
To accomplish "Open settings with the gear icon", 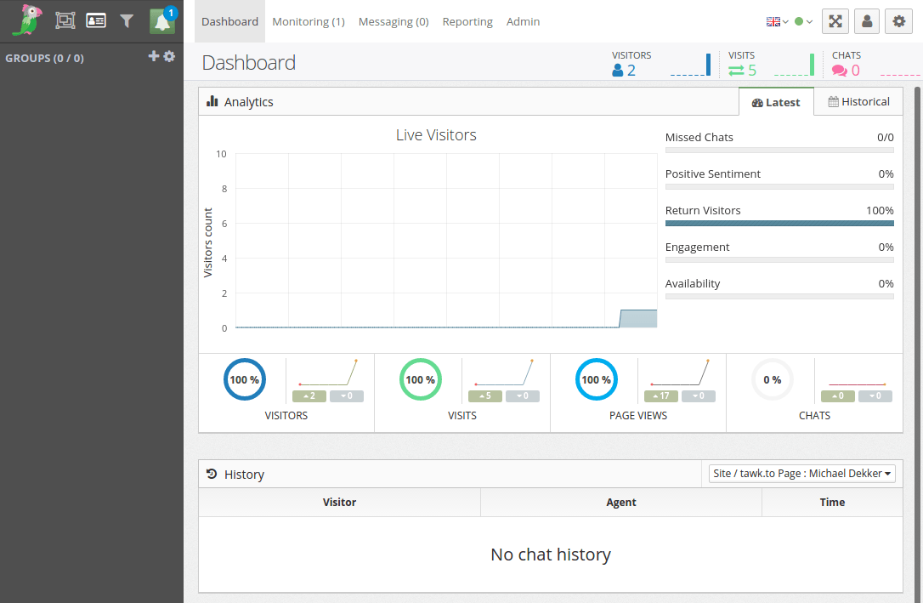I will [x=899, y=20].
